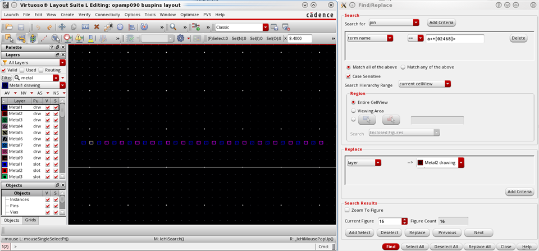Toggle the path routing icon
The height and width of the screenshot is (251, 539).
(x=21, y=38)
